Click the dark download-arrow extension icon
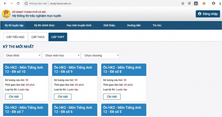The image size is (222, 117). [x=196, y=4]
